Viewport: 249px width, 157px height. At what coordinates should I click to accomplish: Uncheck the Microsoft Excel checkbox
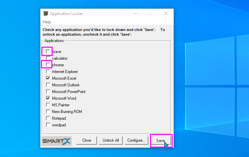[48, 78]
